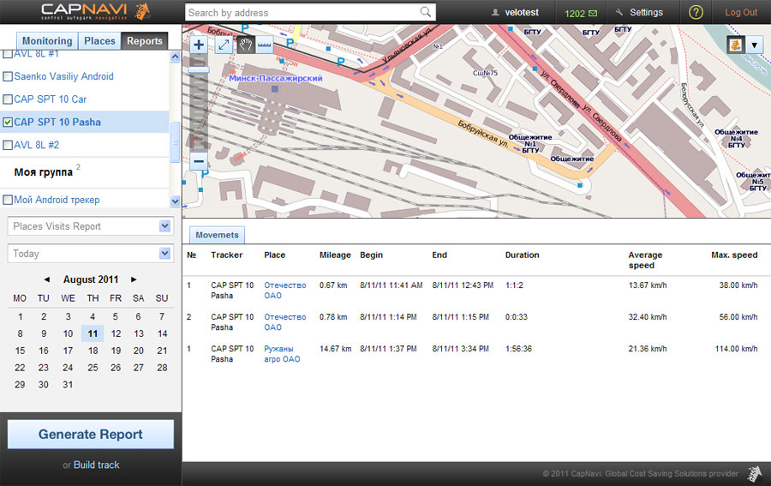
Task: Open the Ружаны агро ОАО place link
Action: click(282, 354)
